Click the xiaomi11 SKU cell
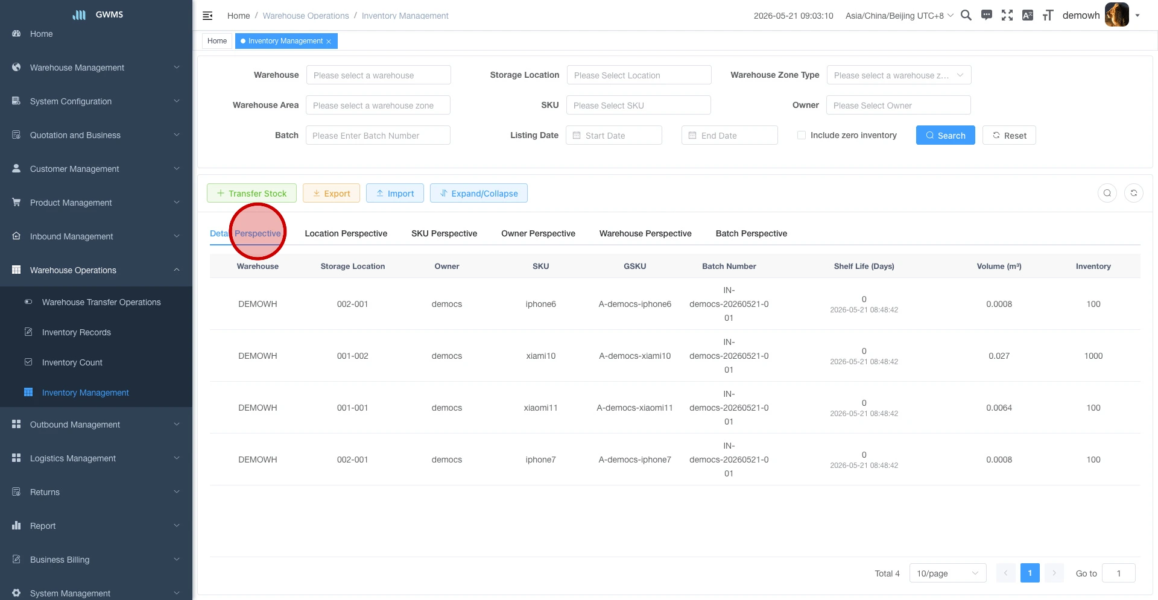This screenshot has width=1158, height=600. click(540, 408)
